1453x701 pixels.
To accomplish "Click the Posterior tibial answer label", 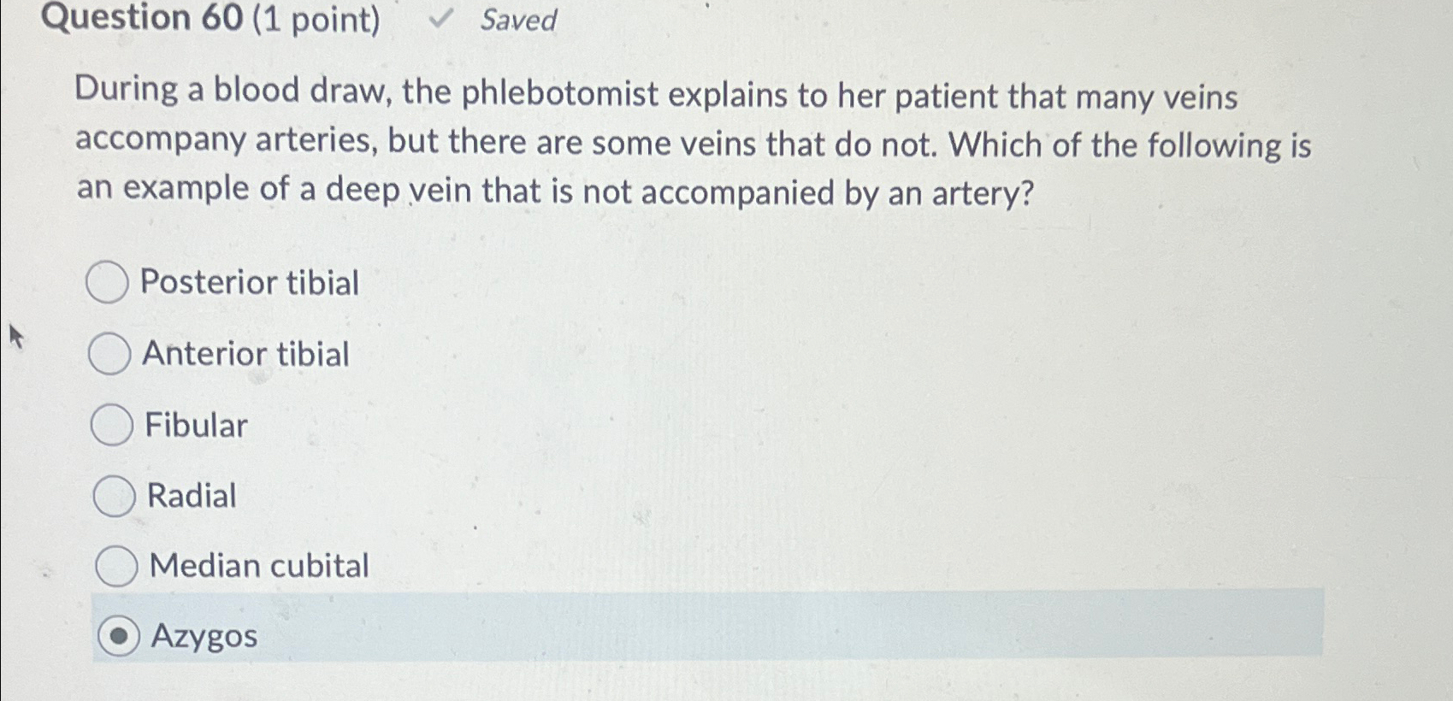I will pos(251,283).
